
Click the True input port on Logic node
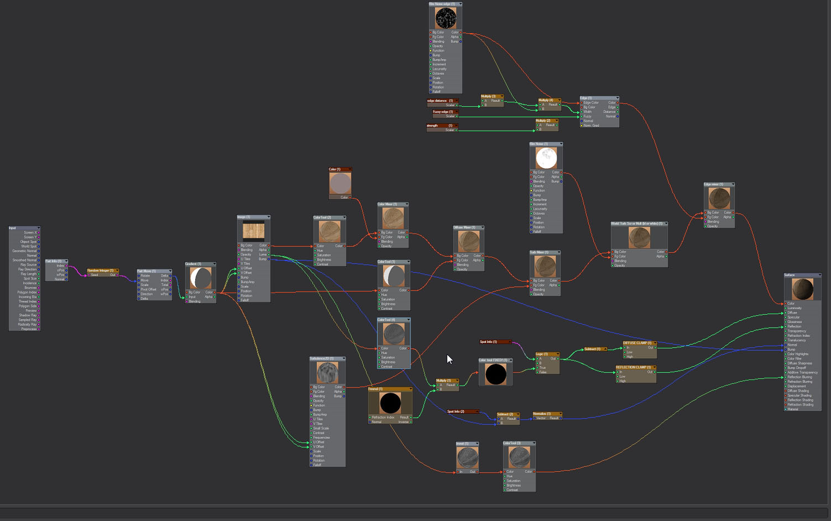536,368
